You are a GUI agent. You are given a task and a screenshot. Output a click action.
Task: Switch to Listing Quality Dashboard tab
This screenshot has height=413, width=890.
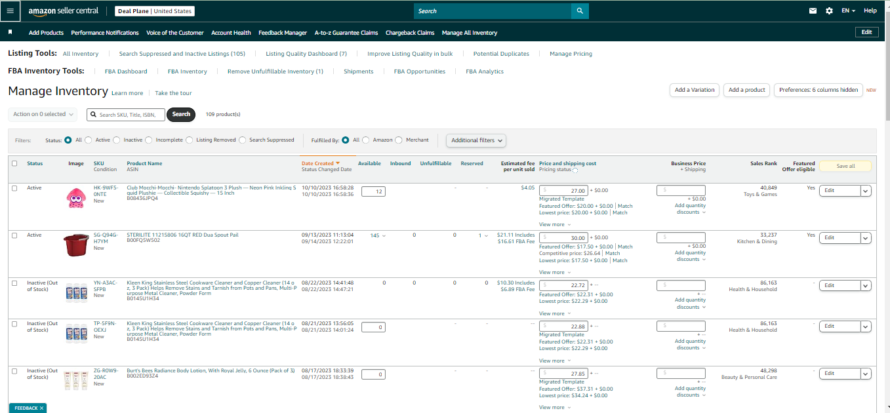click(306, 54)
